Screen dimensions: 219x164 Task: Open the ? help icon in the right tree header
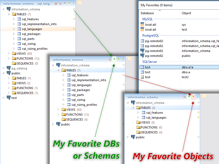(198, 97)
